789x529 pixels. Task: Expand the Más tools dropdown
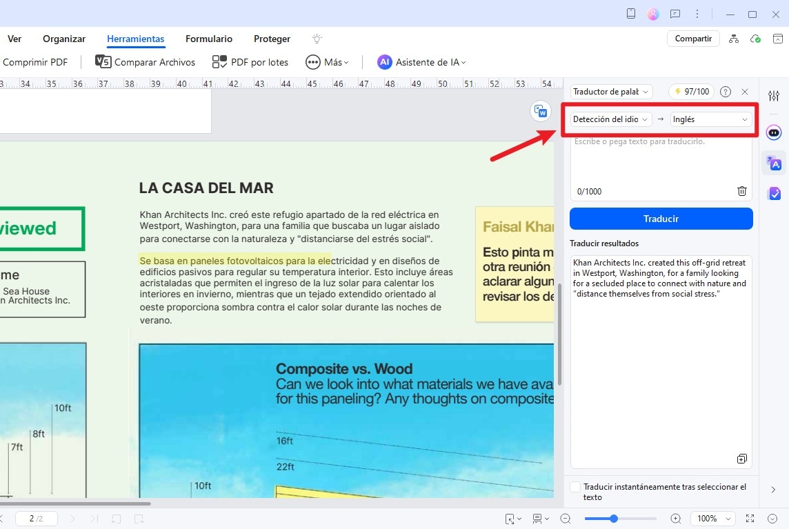coord(327,62)
